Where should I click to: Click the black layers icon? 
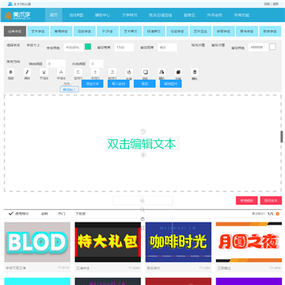[178, 72]
